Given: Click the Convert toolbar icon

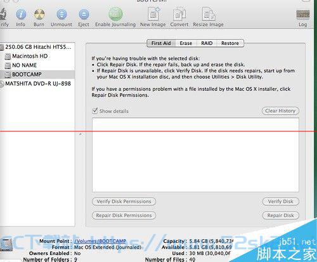Looking at the screenshot, I should 179,14.
